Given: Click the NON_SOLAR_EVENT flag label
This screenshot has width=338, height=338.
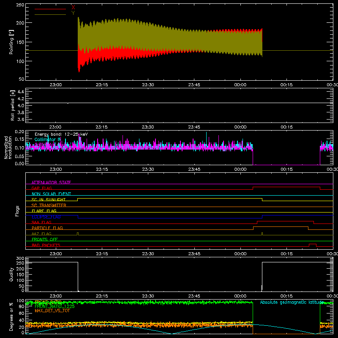Looking at the screenshot, I should click(x=51, y=194).
